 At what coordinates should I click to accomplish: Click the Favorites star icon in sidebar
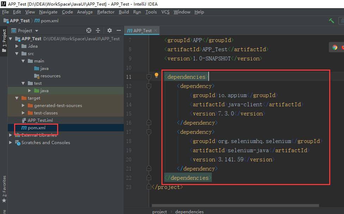click(4, 200)
